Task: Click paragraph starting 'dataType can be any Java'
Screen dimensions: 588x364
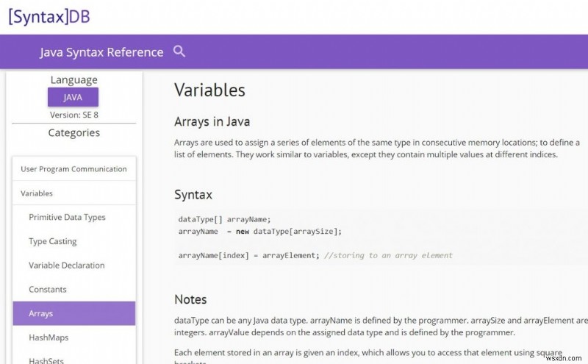Action: tap(381, 326)
